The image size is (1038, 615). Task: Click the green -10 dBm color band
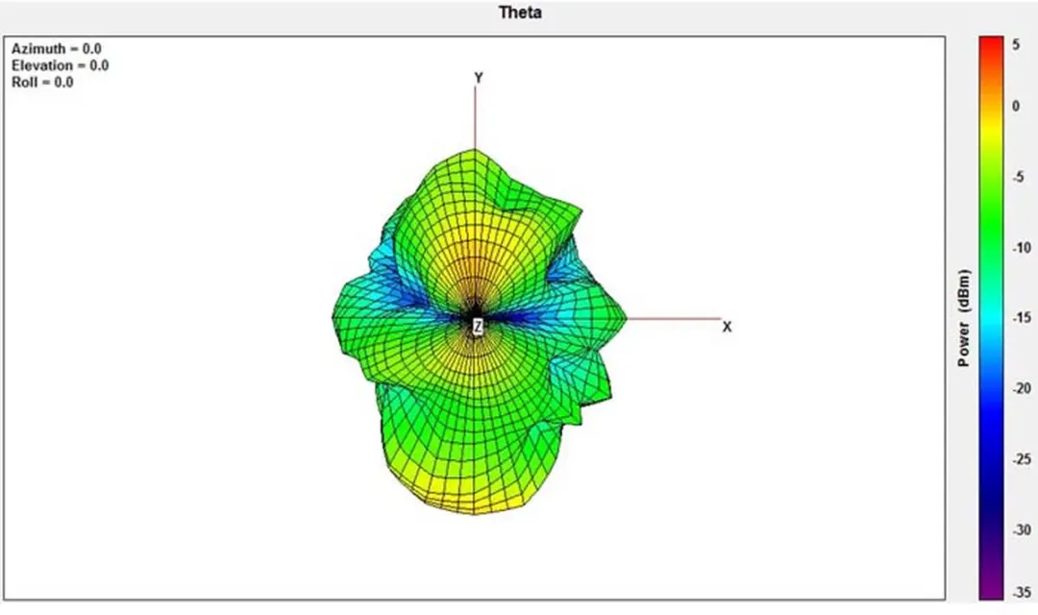(991, 248)
